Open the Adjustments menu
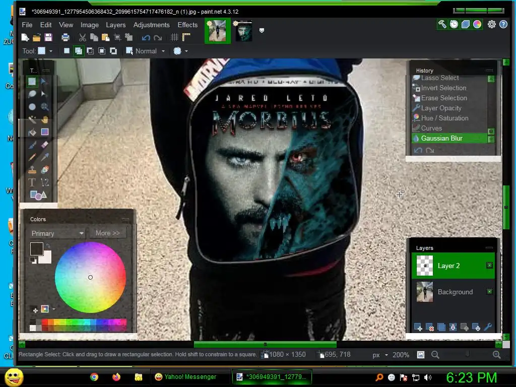The height and width of the screenshot is (387, 516). point(151,25)
